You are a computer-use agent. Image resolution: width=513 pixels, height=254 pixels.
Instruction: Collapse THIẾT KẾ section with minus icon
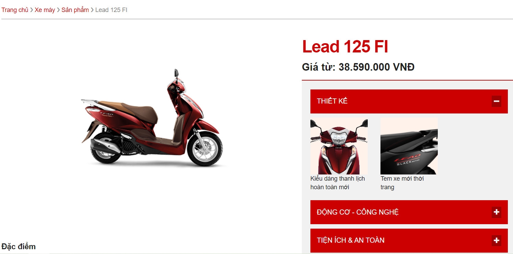click(496, 101)
